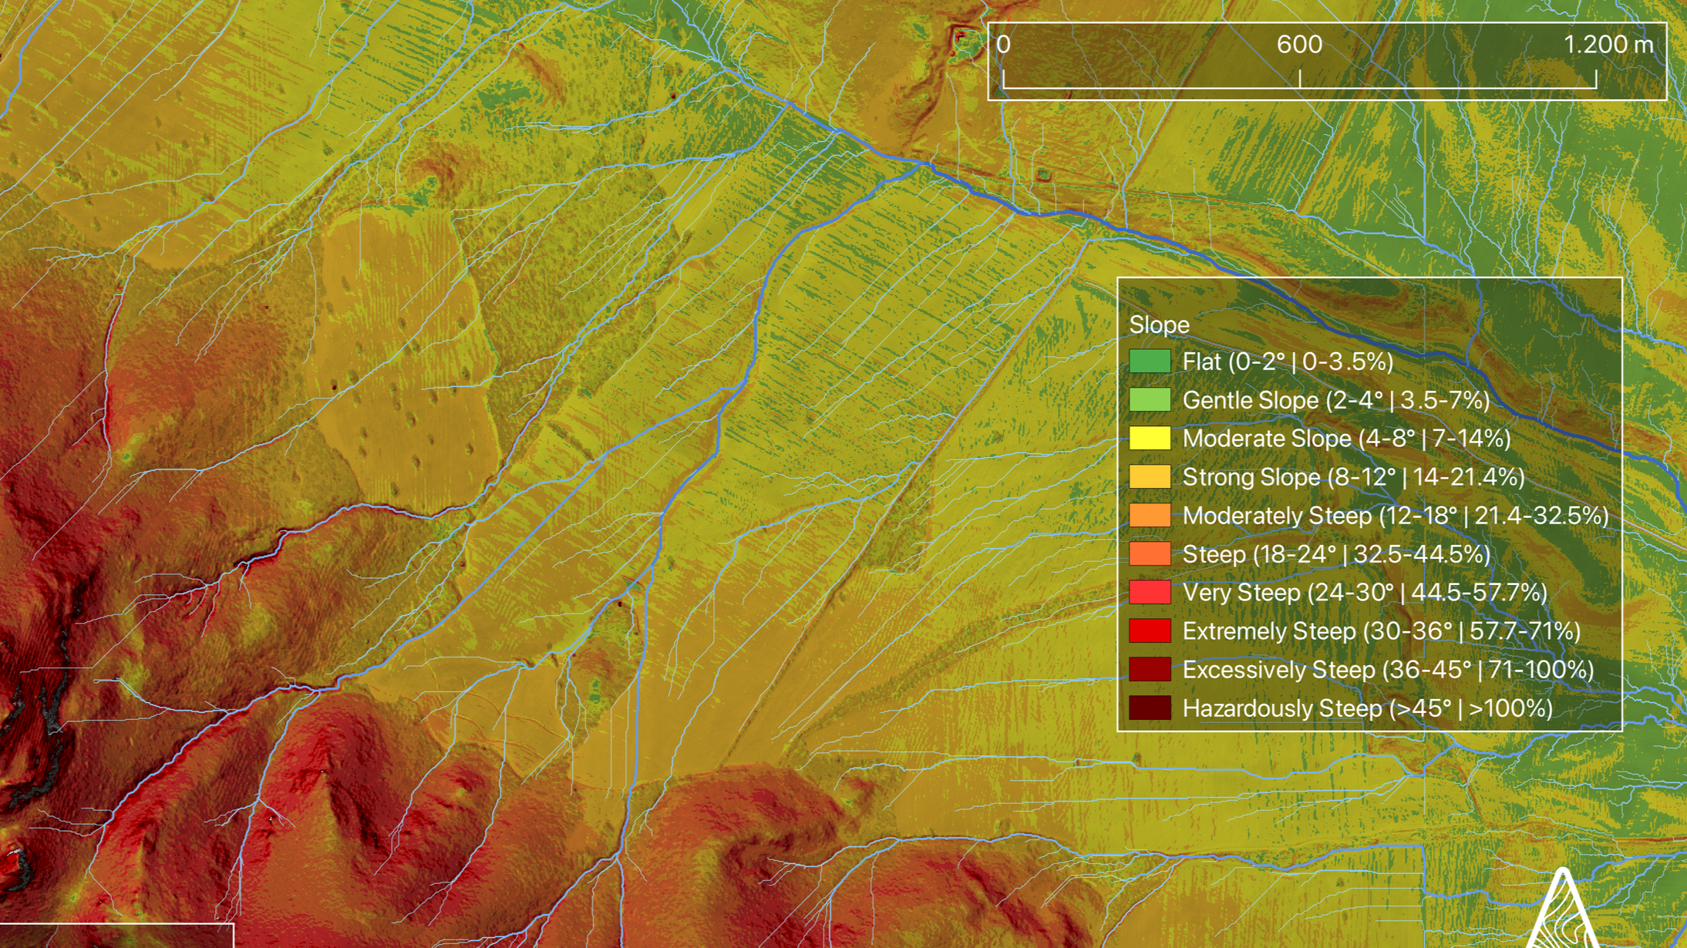Click the Flat (0-2°) legend label
1687x948 pixels.
coord(1288,361)
